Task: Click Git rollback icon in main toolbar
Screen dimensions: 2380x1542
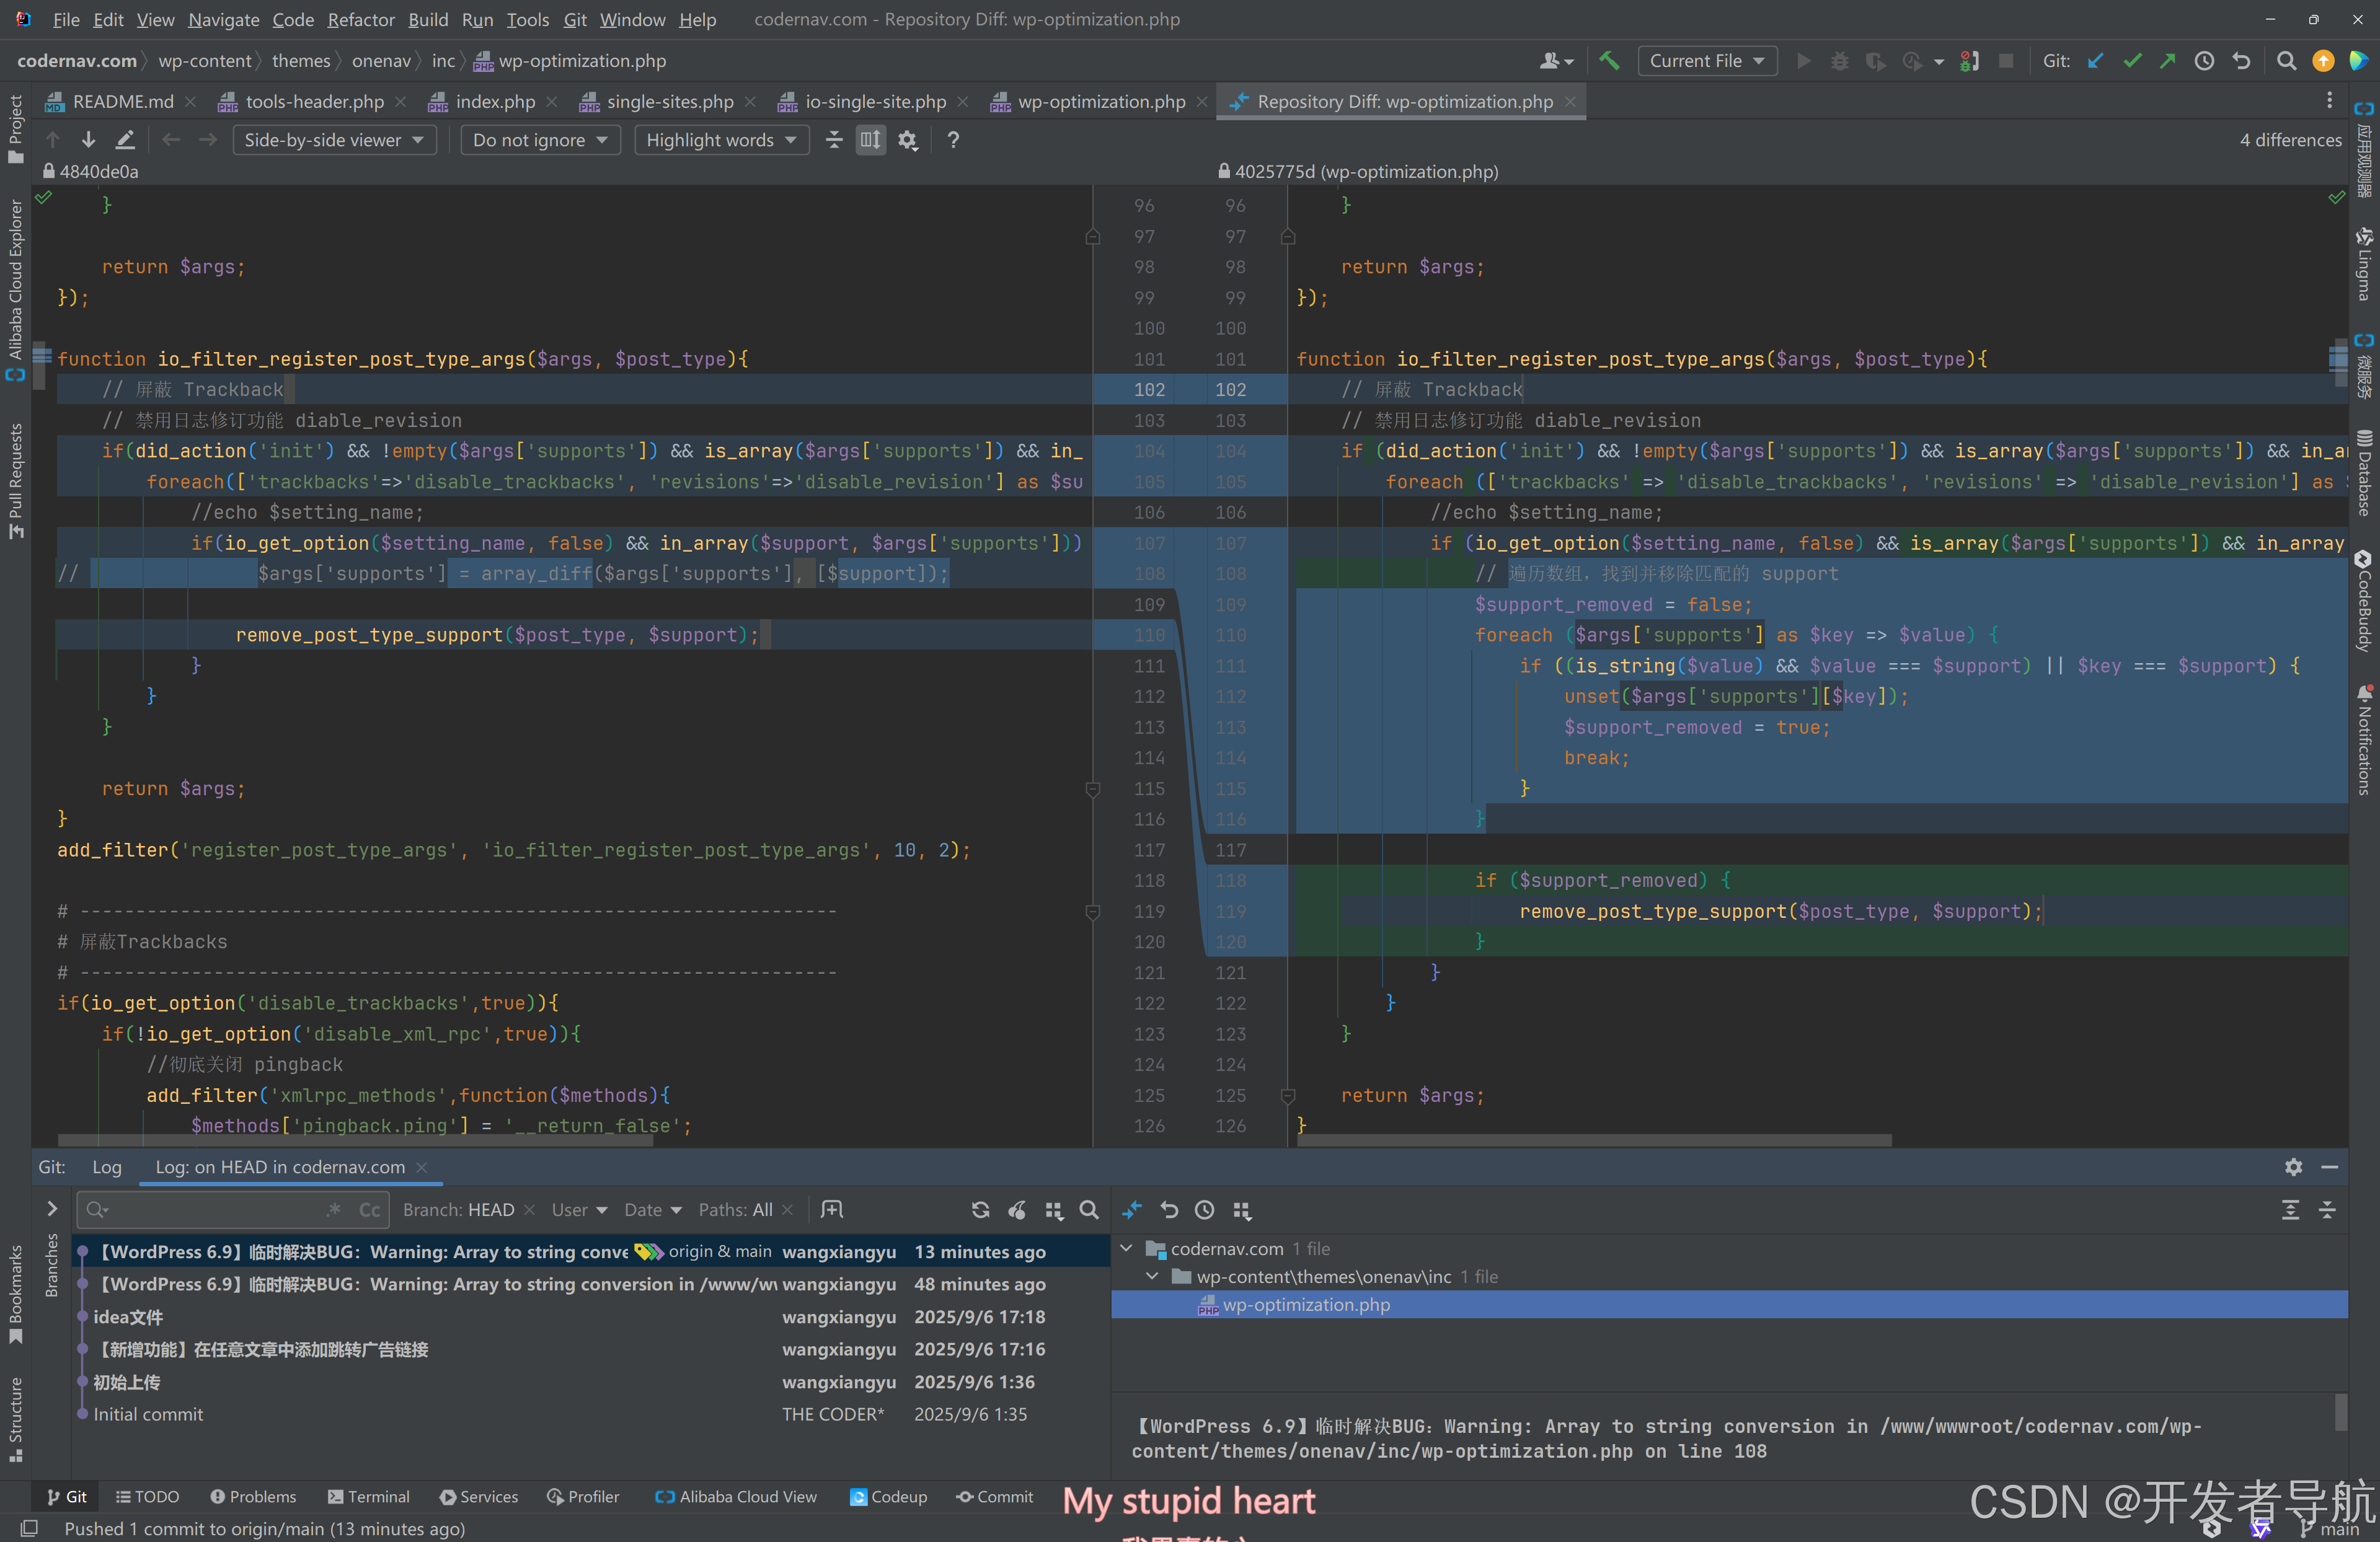Action: pyautogui.click(x=2241, y=61)
